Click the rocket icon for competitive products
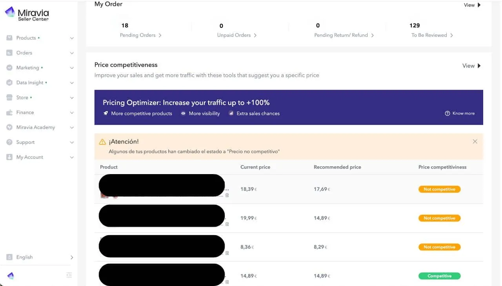This screenshot has height=286, width=502. (x=105, y=113)
